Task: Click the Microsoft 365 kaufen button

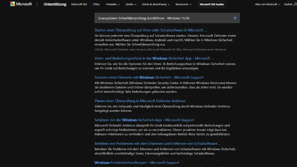Action: [212, 4]
